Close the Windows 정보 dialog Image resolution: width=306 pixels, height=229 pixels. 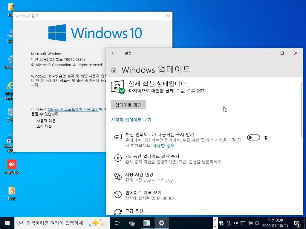[x=168, y=16]
